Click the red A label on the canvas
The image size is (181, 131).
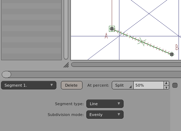coord(106,36)
